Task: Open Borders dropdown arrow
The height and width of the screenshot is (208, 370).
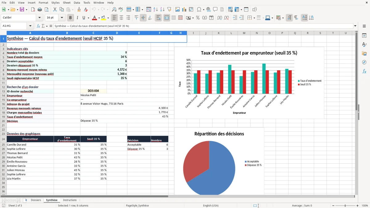Action: click(x=254, y=18)
